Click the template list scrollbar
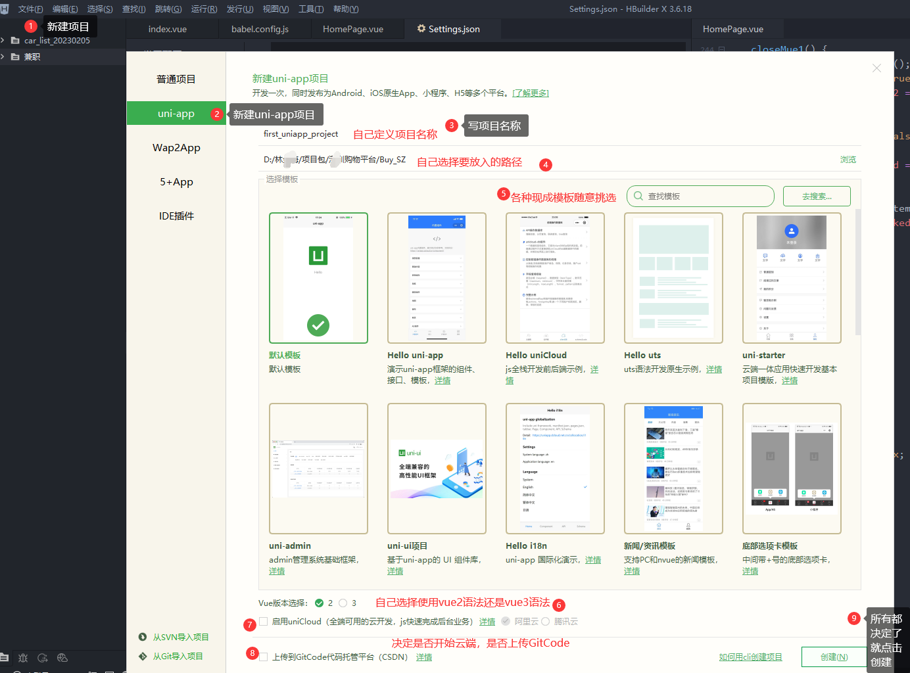Screen dimensions: 910x673 (858, 272)
